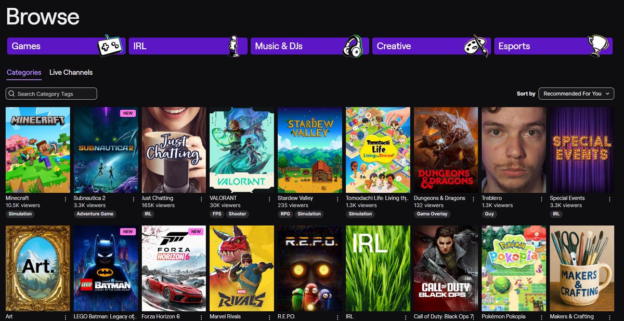Open the three-dot menu for Makers & Crafting
This screenshot has width=624, height=321.
[609, 317]
